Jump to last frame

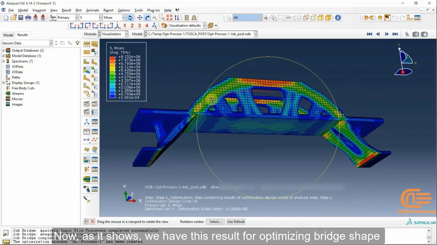click(395, 34)
